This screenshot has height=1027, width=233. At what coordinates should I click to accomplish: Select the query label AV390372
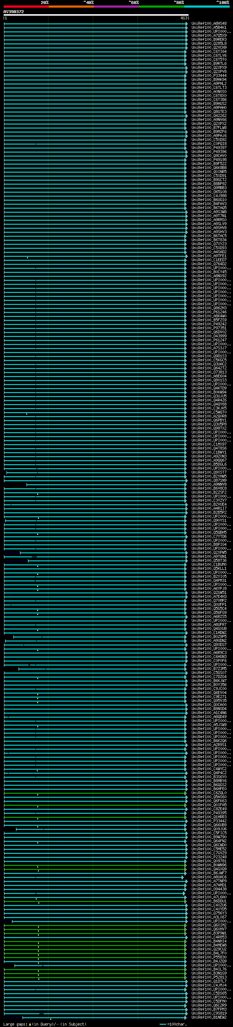[x=13, y=12]
